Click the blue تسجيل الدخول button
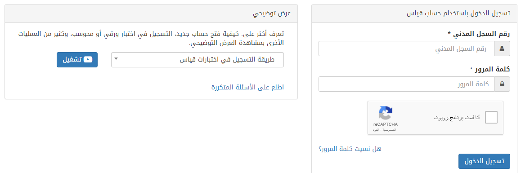The image size is (521, 173). tap(484, 161)
